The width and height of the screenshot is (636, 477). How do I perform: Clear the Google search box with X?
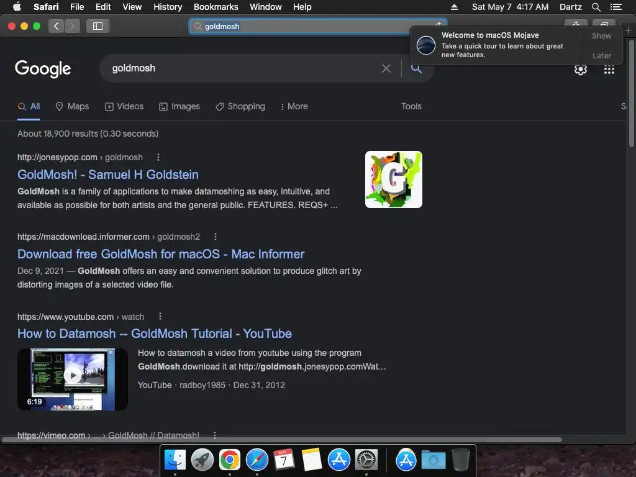click(386, 68)
